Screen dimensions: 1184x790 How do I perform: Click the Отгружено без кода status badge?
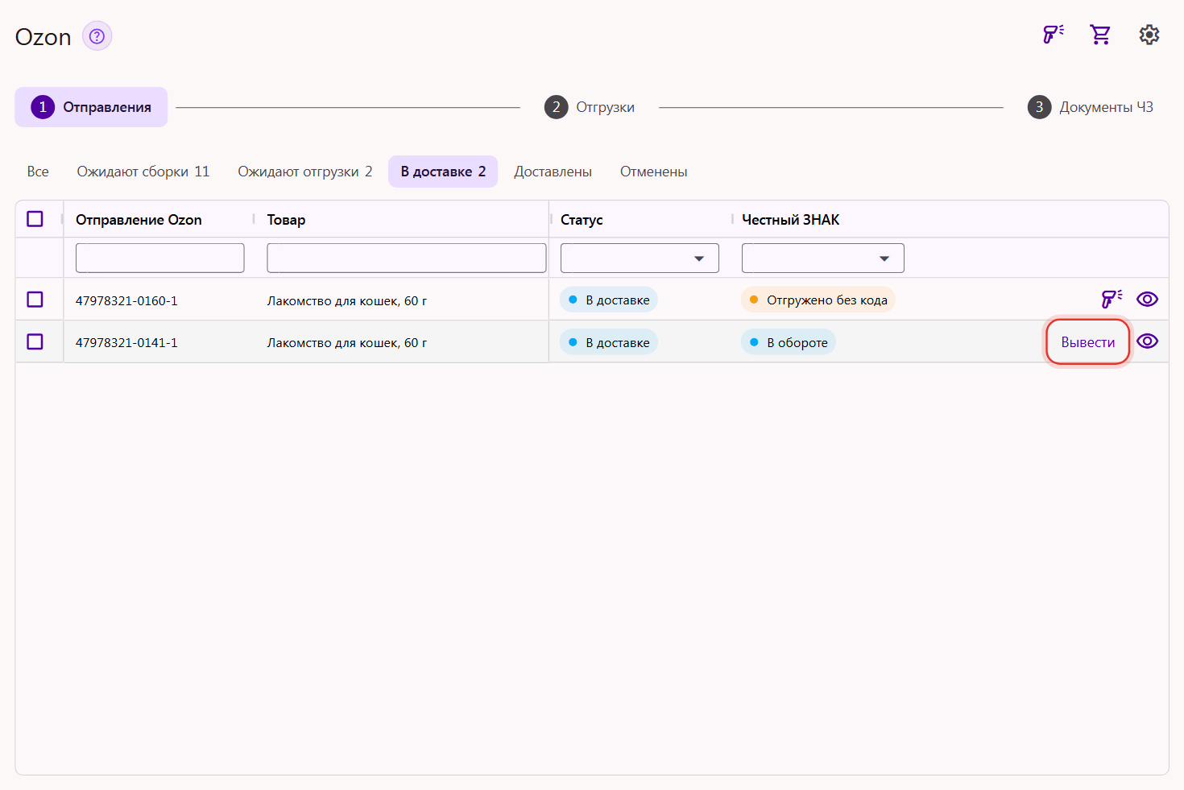(818, 300)
